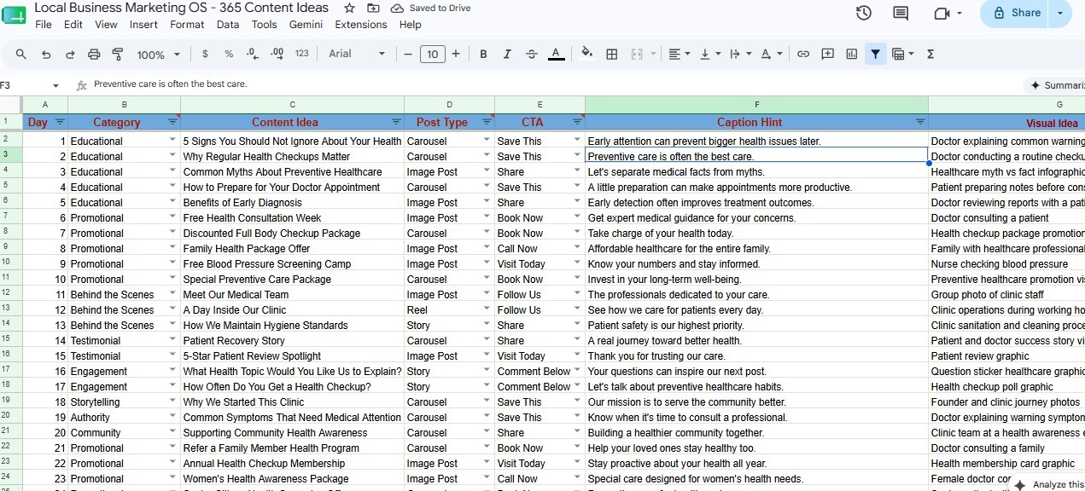Increase decimal places

(277, 54)
